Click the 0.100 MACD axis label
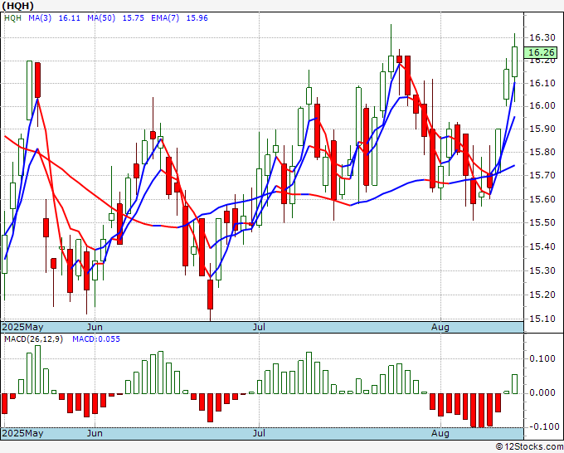Image resolution: width=564 pixels, height=453 pixels. 542,358
